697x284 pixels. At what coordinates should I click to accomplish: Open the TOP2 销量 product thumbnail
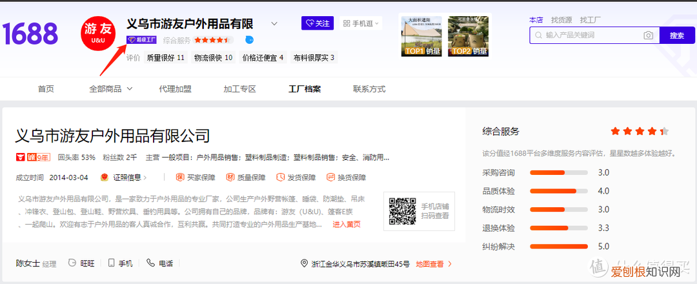coord(468,36)
